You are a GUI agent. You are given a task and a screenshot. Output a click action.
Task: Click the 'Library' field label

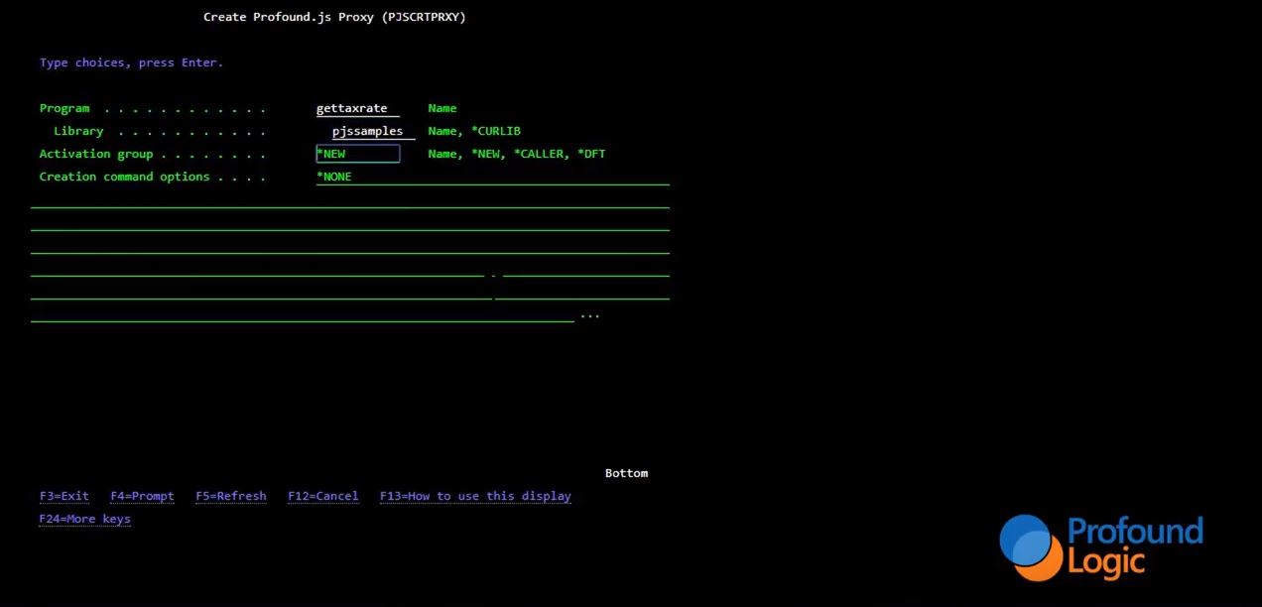click(78, 131)
